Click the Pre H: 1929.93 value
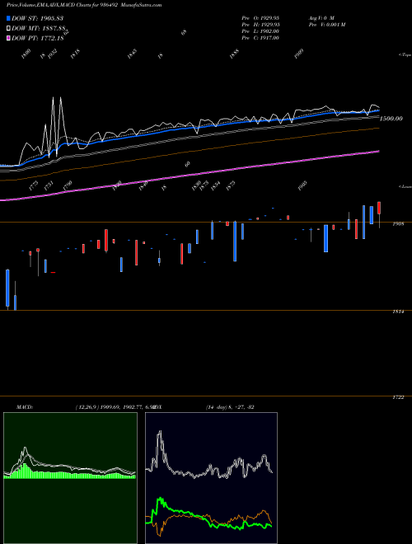This screenshot has width=412, height=544. tap(260, 25)
